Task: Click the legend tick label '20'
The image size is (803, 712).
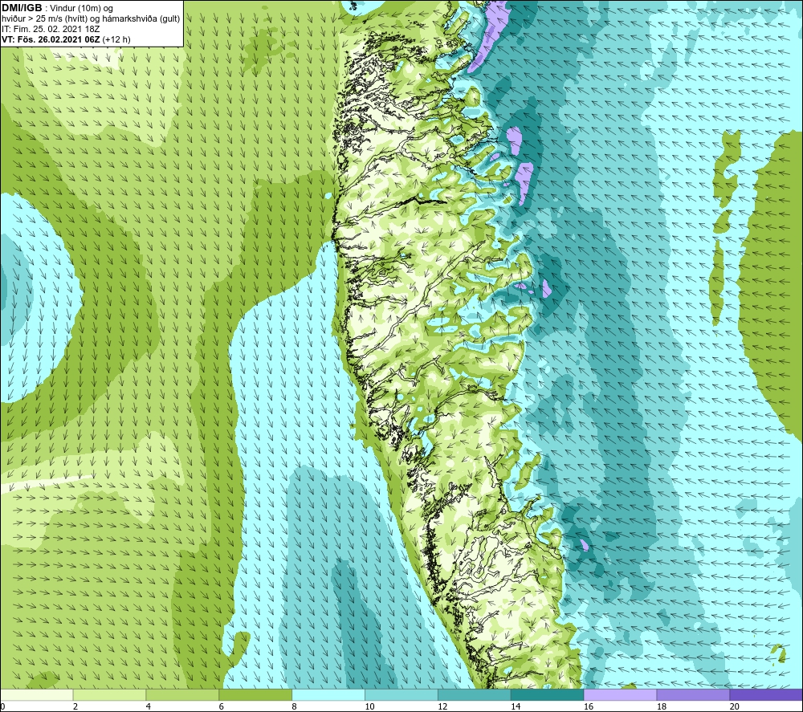Action: [x=735, y=706]
